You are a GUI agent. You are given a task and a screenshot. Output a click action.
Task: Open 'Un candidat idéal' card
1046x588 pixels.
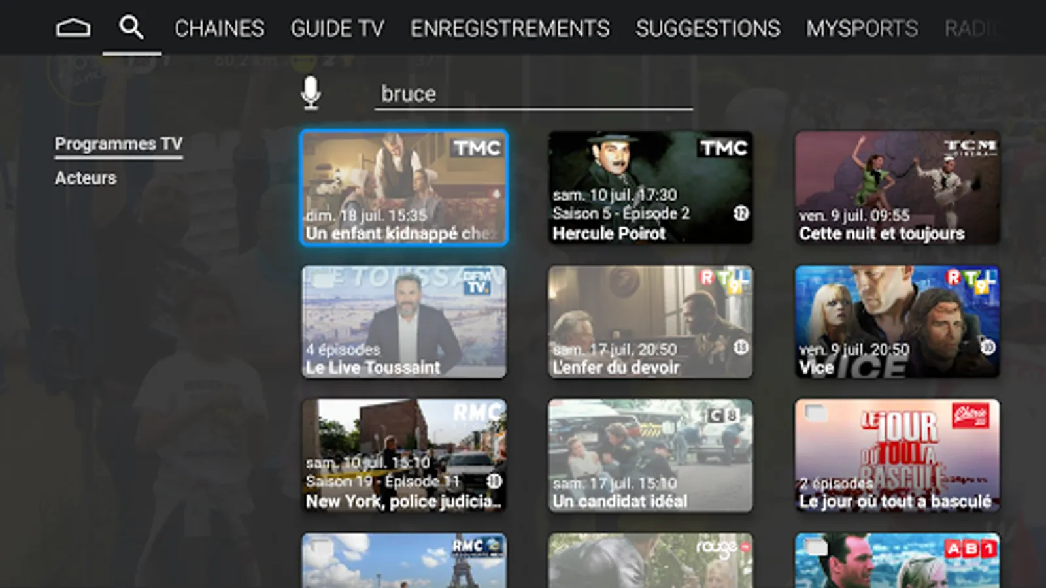(650, 455)
